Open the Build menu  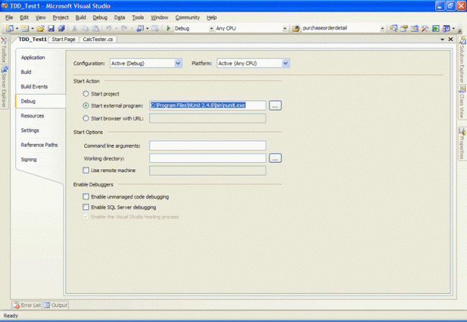[80, 17]
